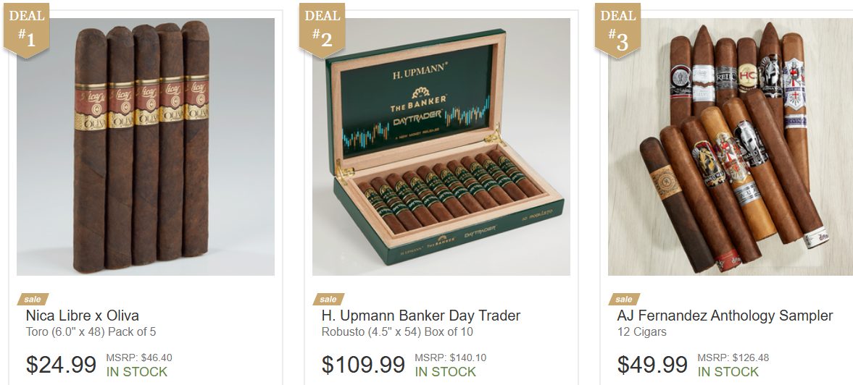
Task: Click the sale tag above H. Upmann
Action: click(328, 299)
